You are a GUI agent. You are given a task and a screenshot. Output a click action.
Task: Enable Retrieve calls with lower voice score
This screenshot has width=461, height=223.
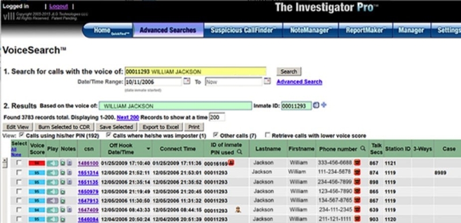coord(267,135)
